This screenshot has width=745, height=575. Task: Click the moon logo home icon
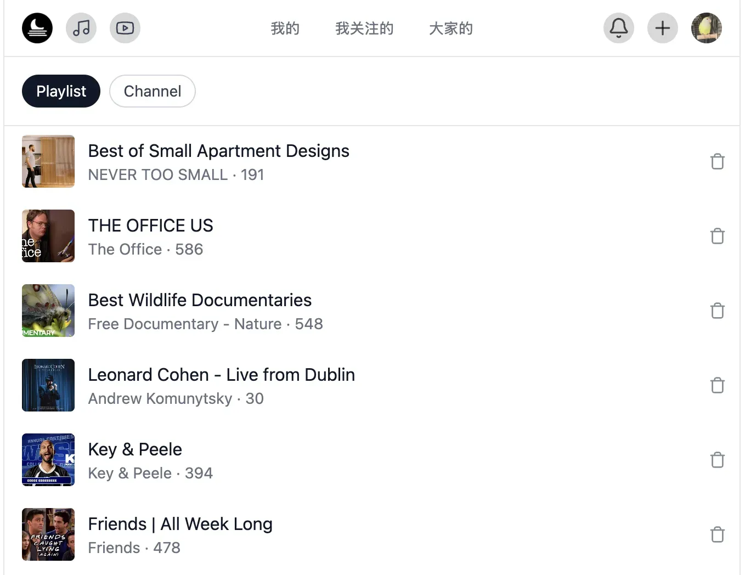coord(37,28)
